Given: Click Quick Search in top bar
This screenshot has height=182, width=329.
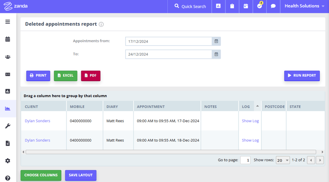Looking at the screenshot, I should click(190, 6).
